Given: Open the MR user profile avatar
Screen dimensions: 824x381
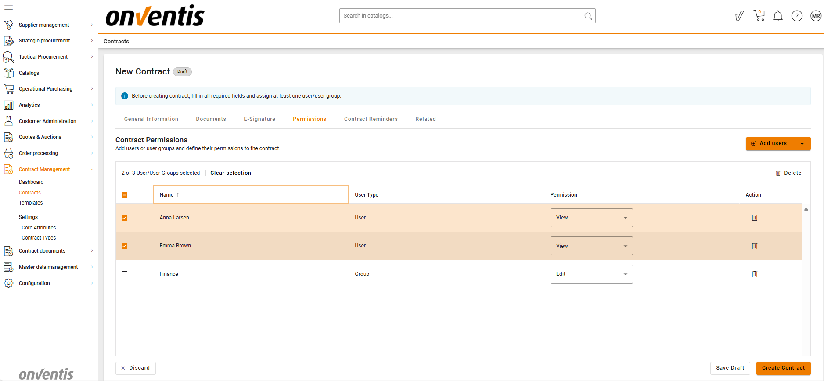Looking at the screenshot, I should pyautogui.click(x=816, y=16).
